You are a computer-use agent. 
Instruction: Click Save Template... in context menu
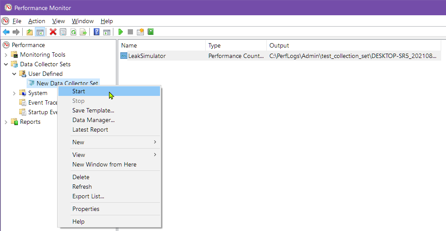93,110
